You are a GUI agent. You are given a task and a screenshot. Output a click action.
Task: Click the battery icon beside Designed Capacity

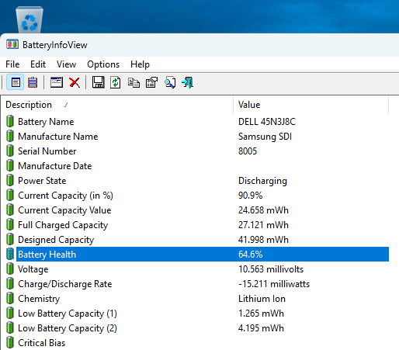[x=10, y=239]
